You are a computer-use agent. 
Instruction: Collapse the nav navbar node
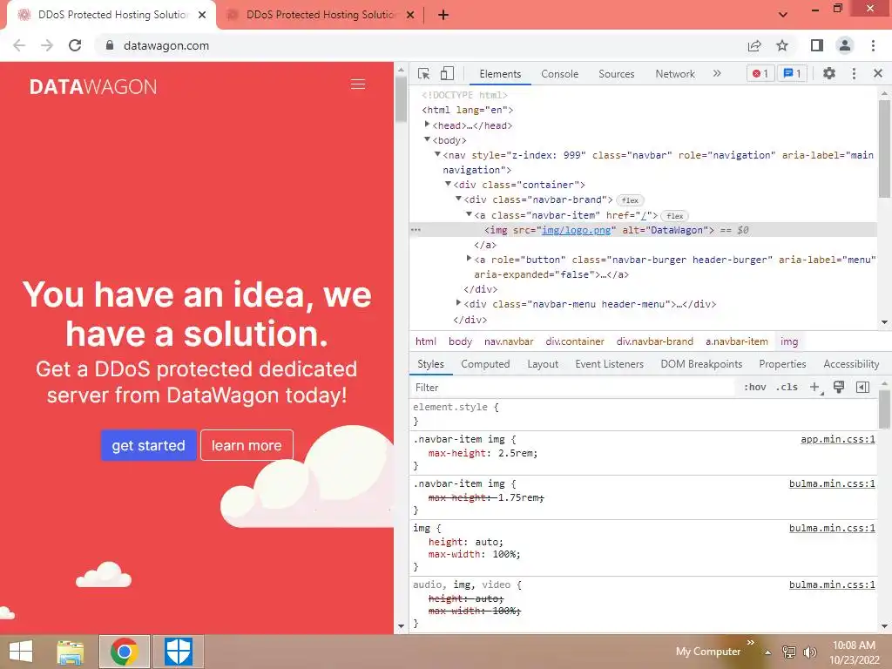coord(437,154)
